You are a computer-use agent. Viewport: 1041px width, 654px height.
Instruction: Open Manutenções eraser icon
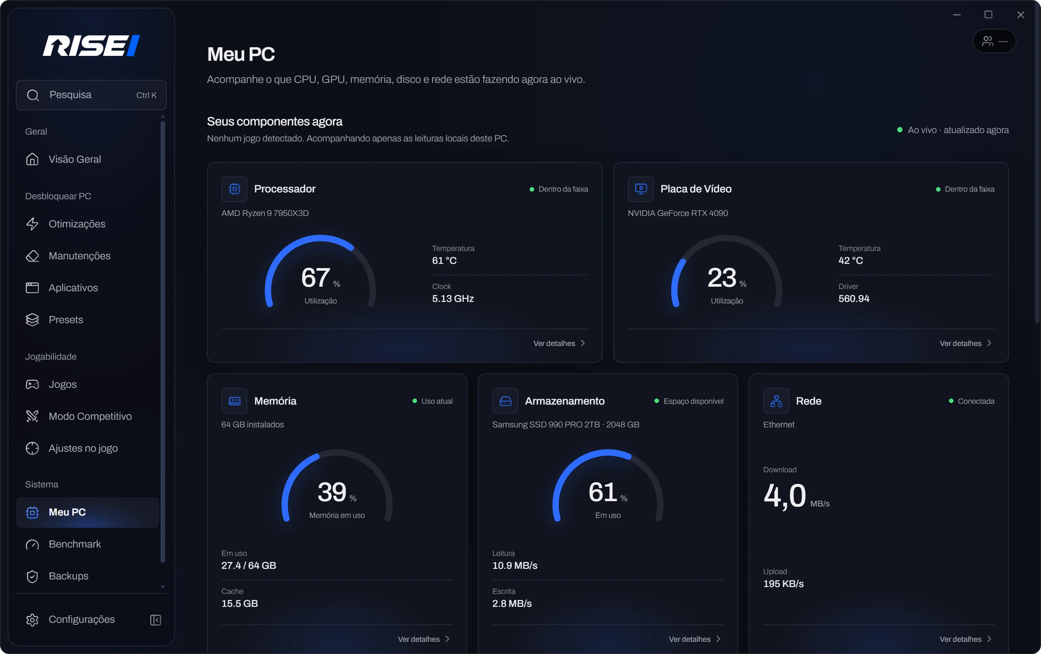[32, 256]
